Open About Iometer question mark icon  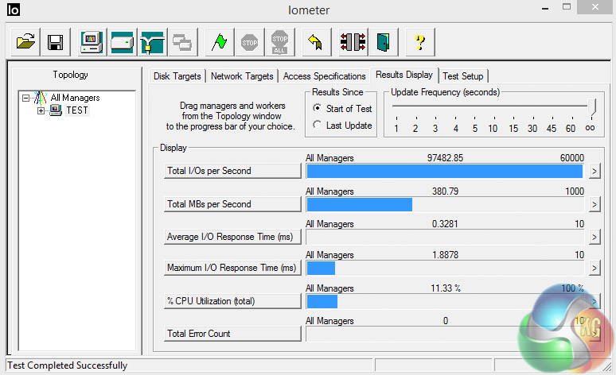419,41
